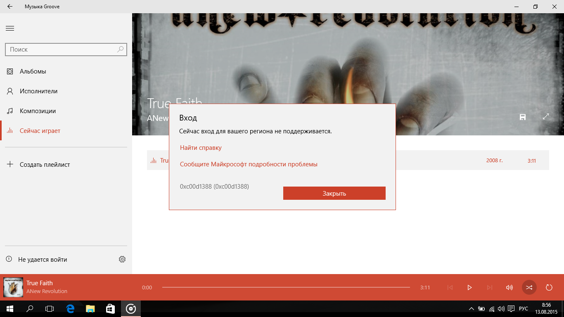
Task: Select Сейчас играет in the sidebar
Action: [66, 131]
